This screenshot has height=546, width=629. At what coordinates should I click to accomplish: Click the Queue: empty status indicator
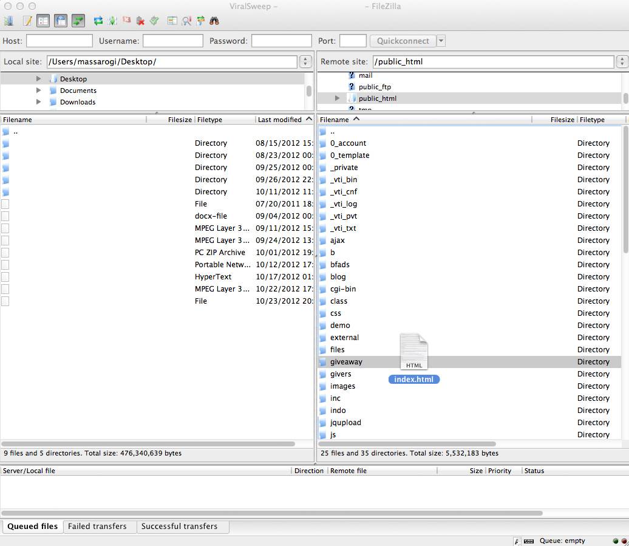tap(562, 541)
